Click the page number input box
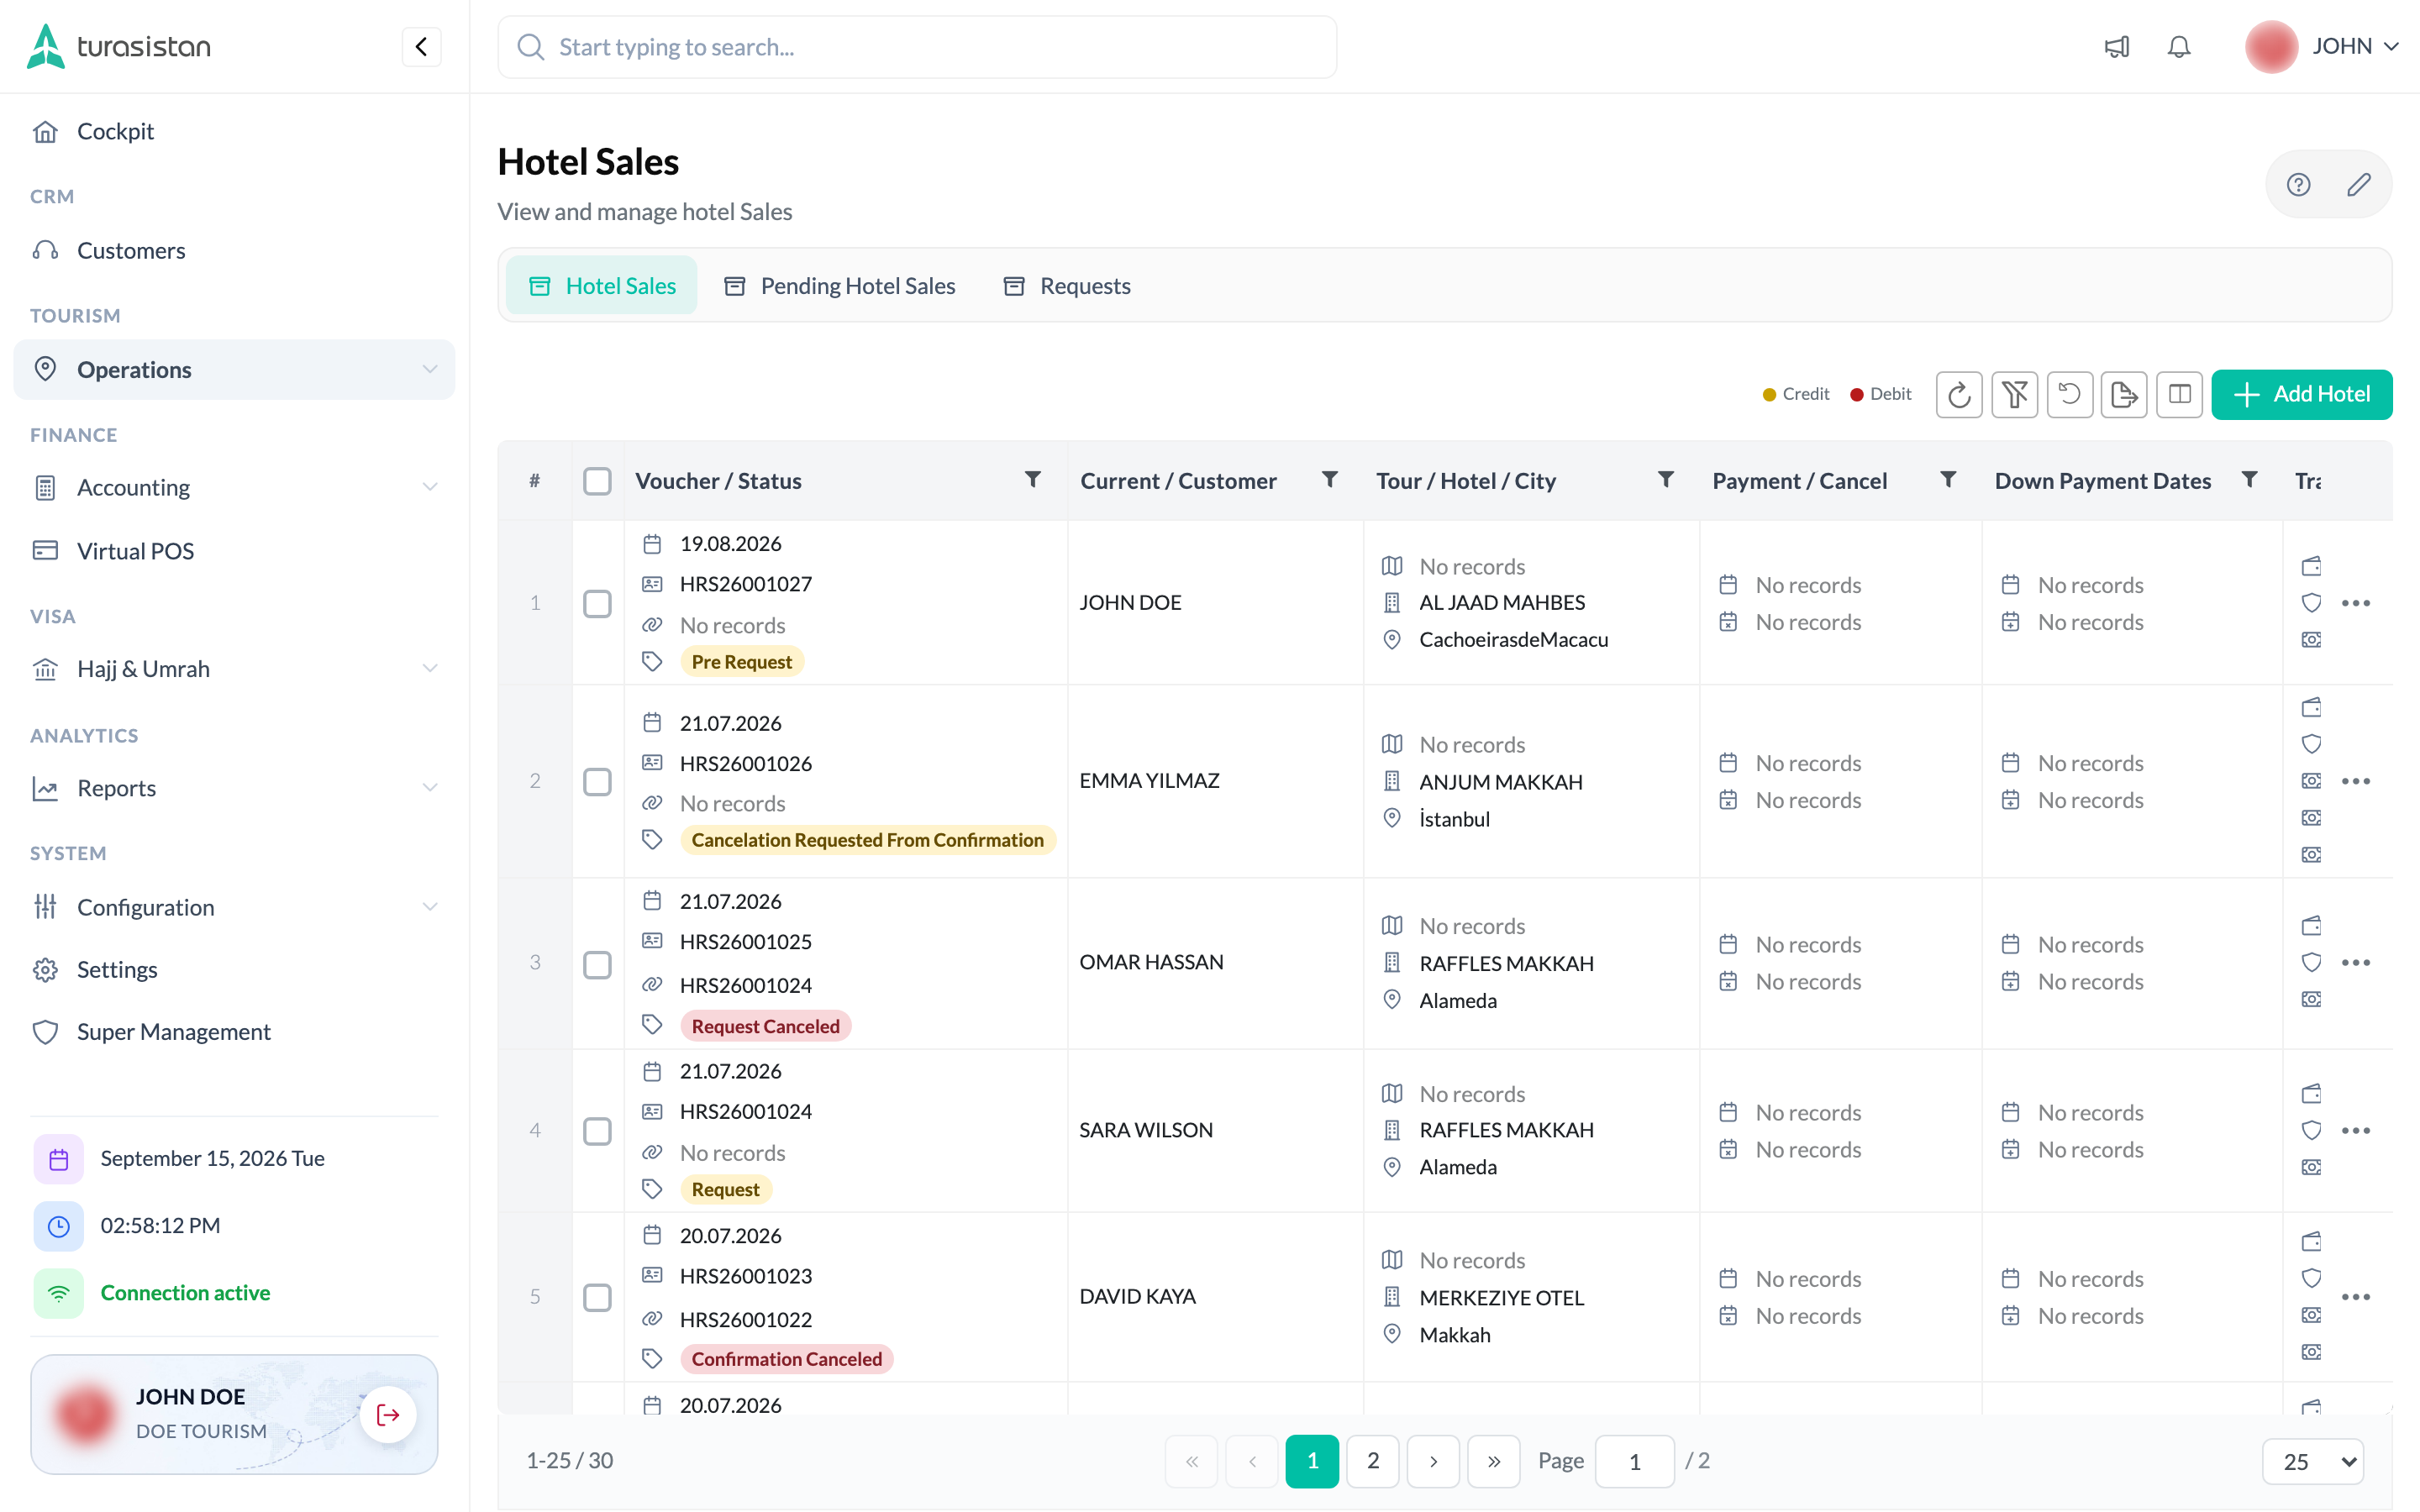Viewport: 2420px width, 1512px height. pos(1635,1461)
